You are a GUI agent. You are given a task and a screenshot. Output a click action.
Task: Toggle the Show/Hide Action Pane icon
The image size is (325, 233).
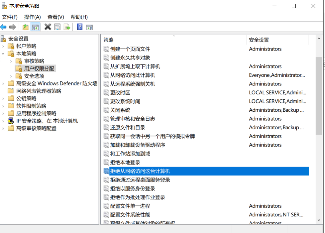click(x=89, y=27)
